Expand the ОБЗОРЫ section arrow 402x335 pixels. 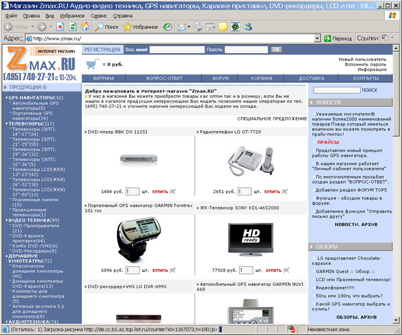(x=312, y=247)
